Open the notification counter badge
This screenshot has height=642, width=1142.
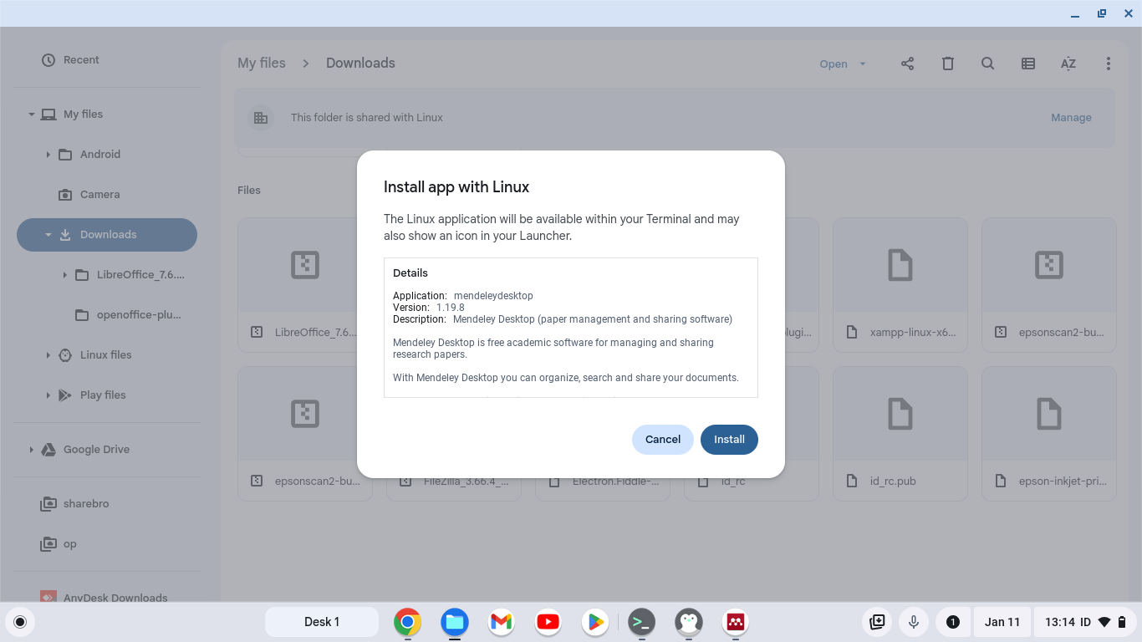tap(952, 622)
